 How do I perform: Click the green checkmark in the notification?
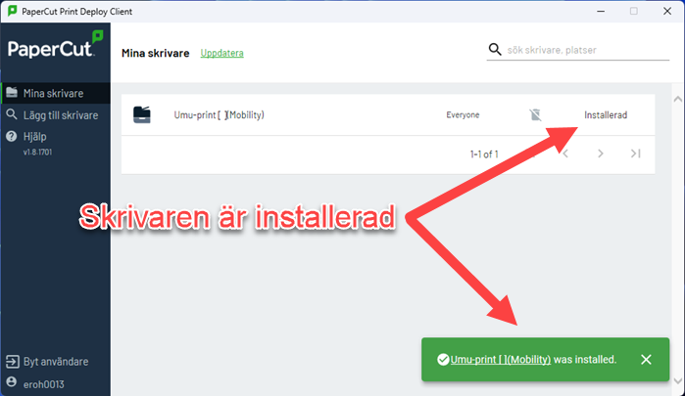coord(443,360)
